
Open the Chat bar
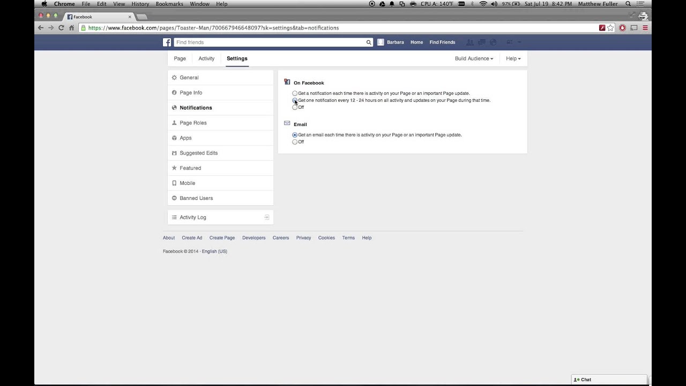(609, 380)
